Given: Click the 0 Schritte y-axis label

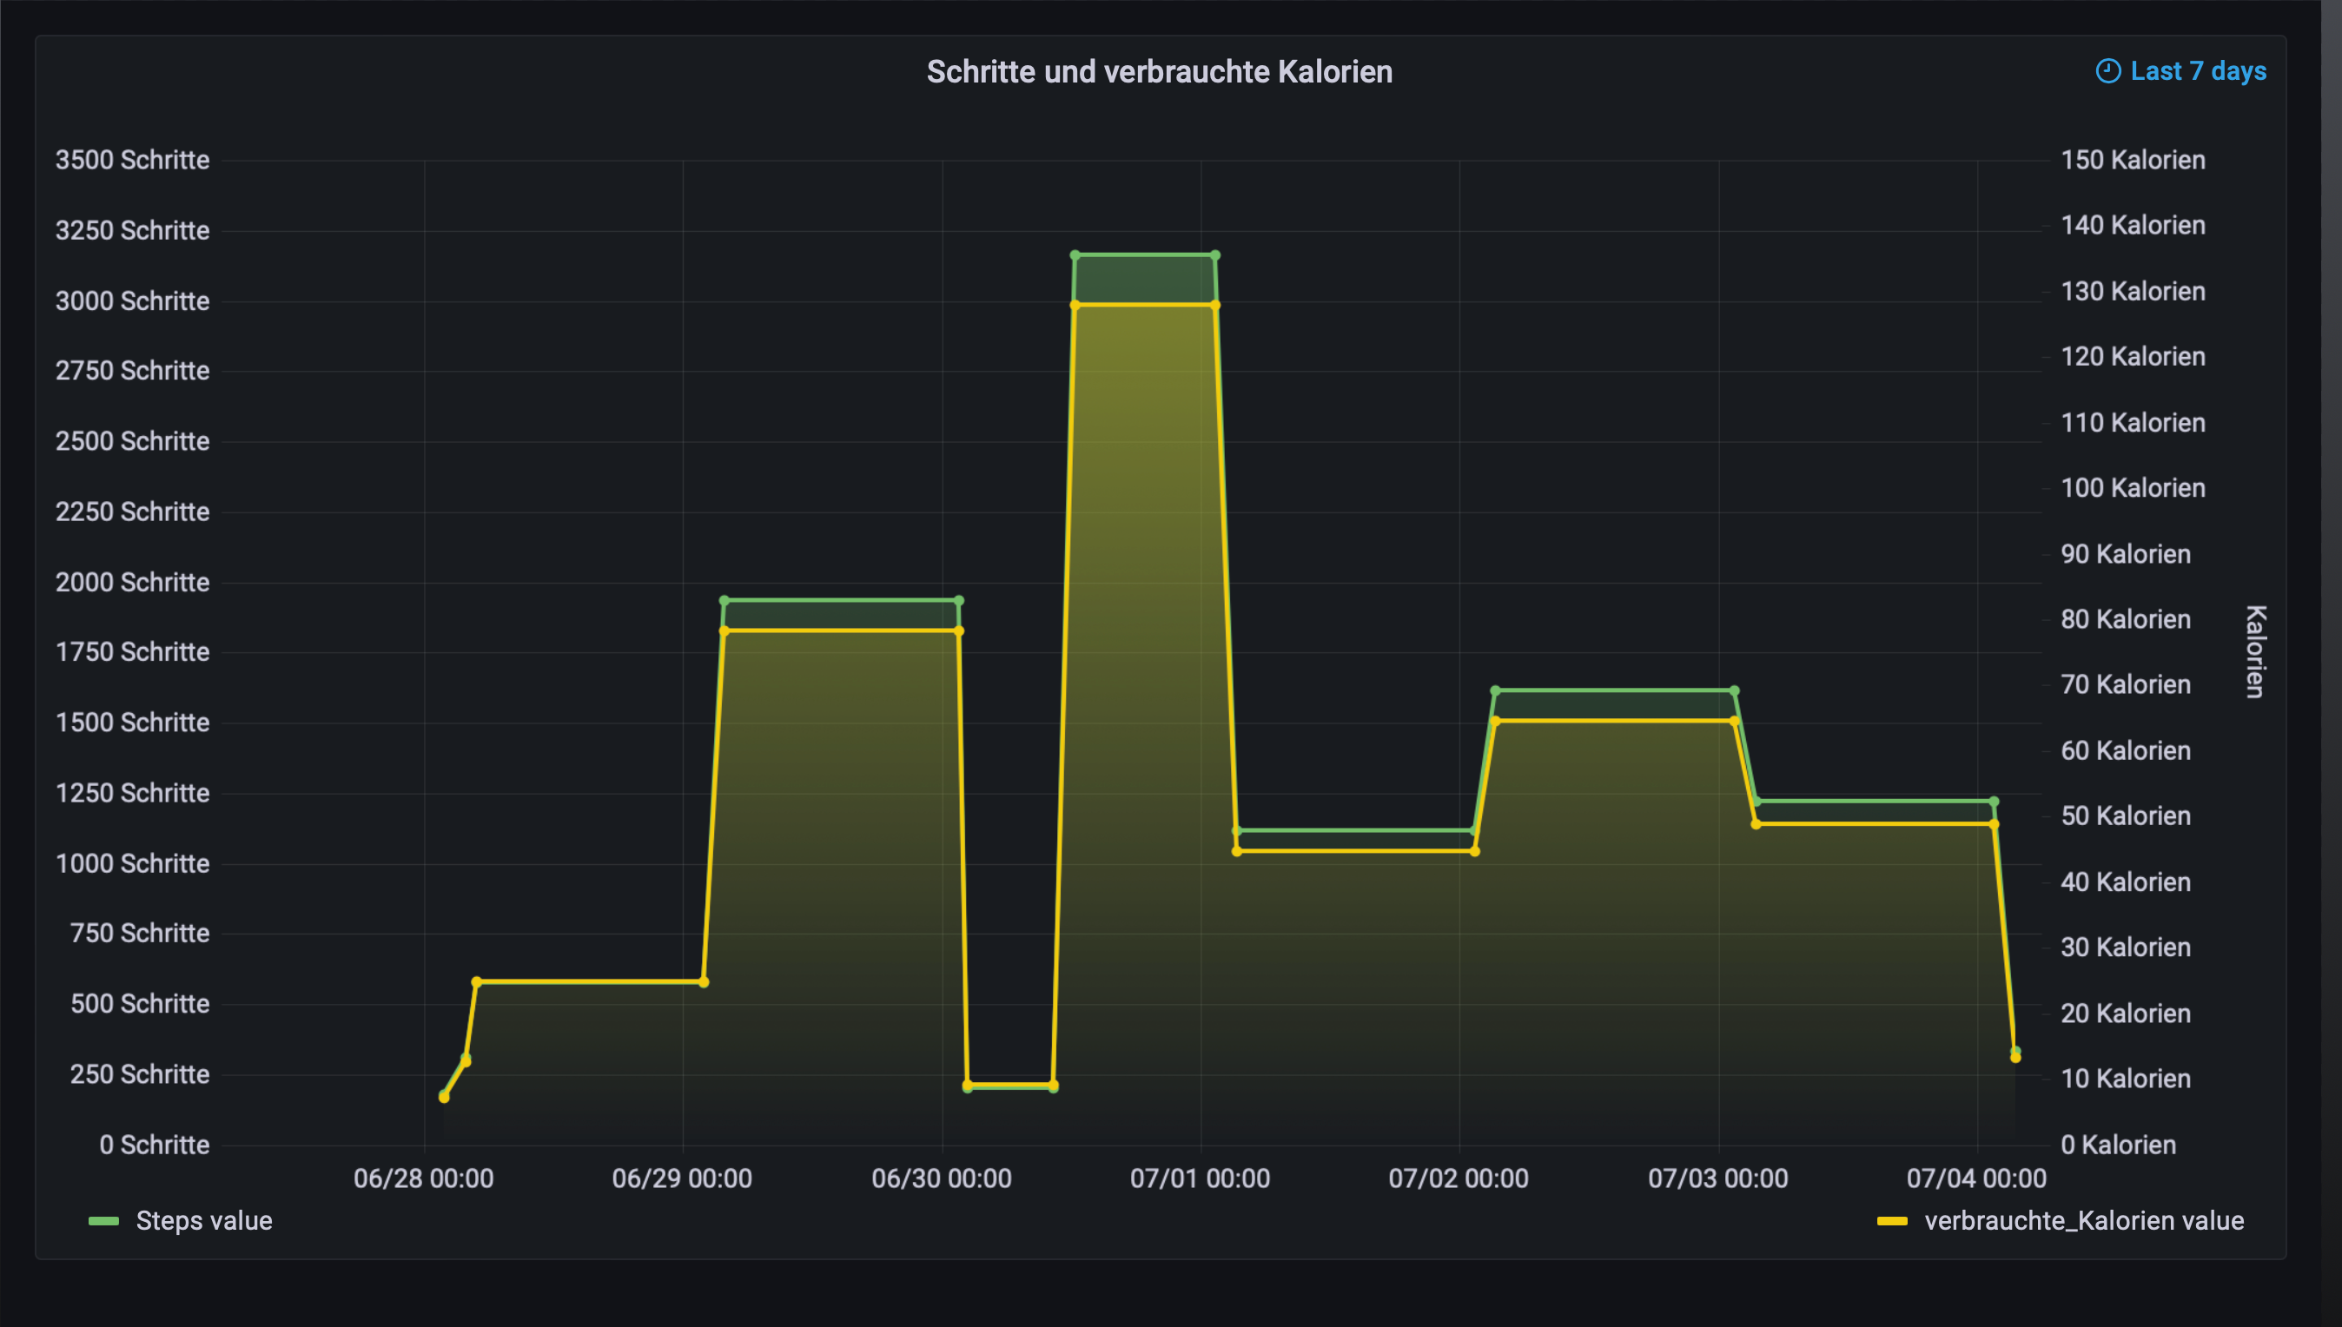Looking at the screenshot, I should point(154,1145).
